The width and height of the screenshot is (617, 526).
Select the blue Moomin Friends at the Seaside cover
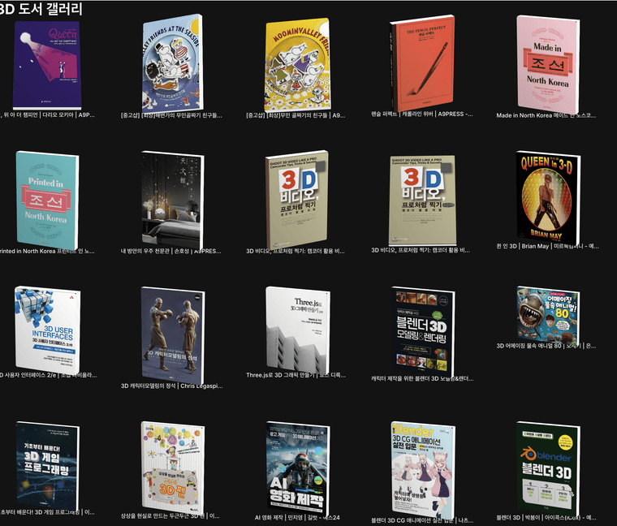(172, 65)
